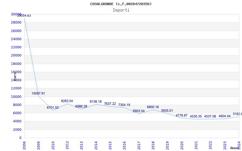This screenshot has height=151, width=242.
Task: Click y-axis value 22000
Action: (16, 47)
